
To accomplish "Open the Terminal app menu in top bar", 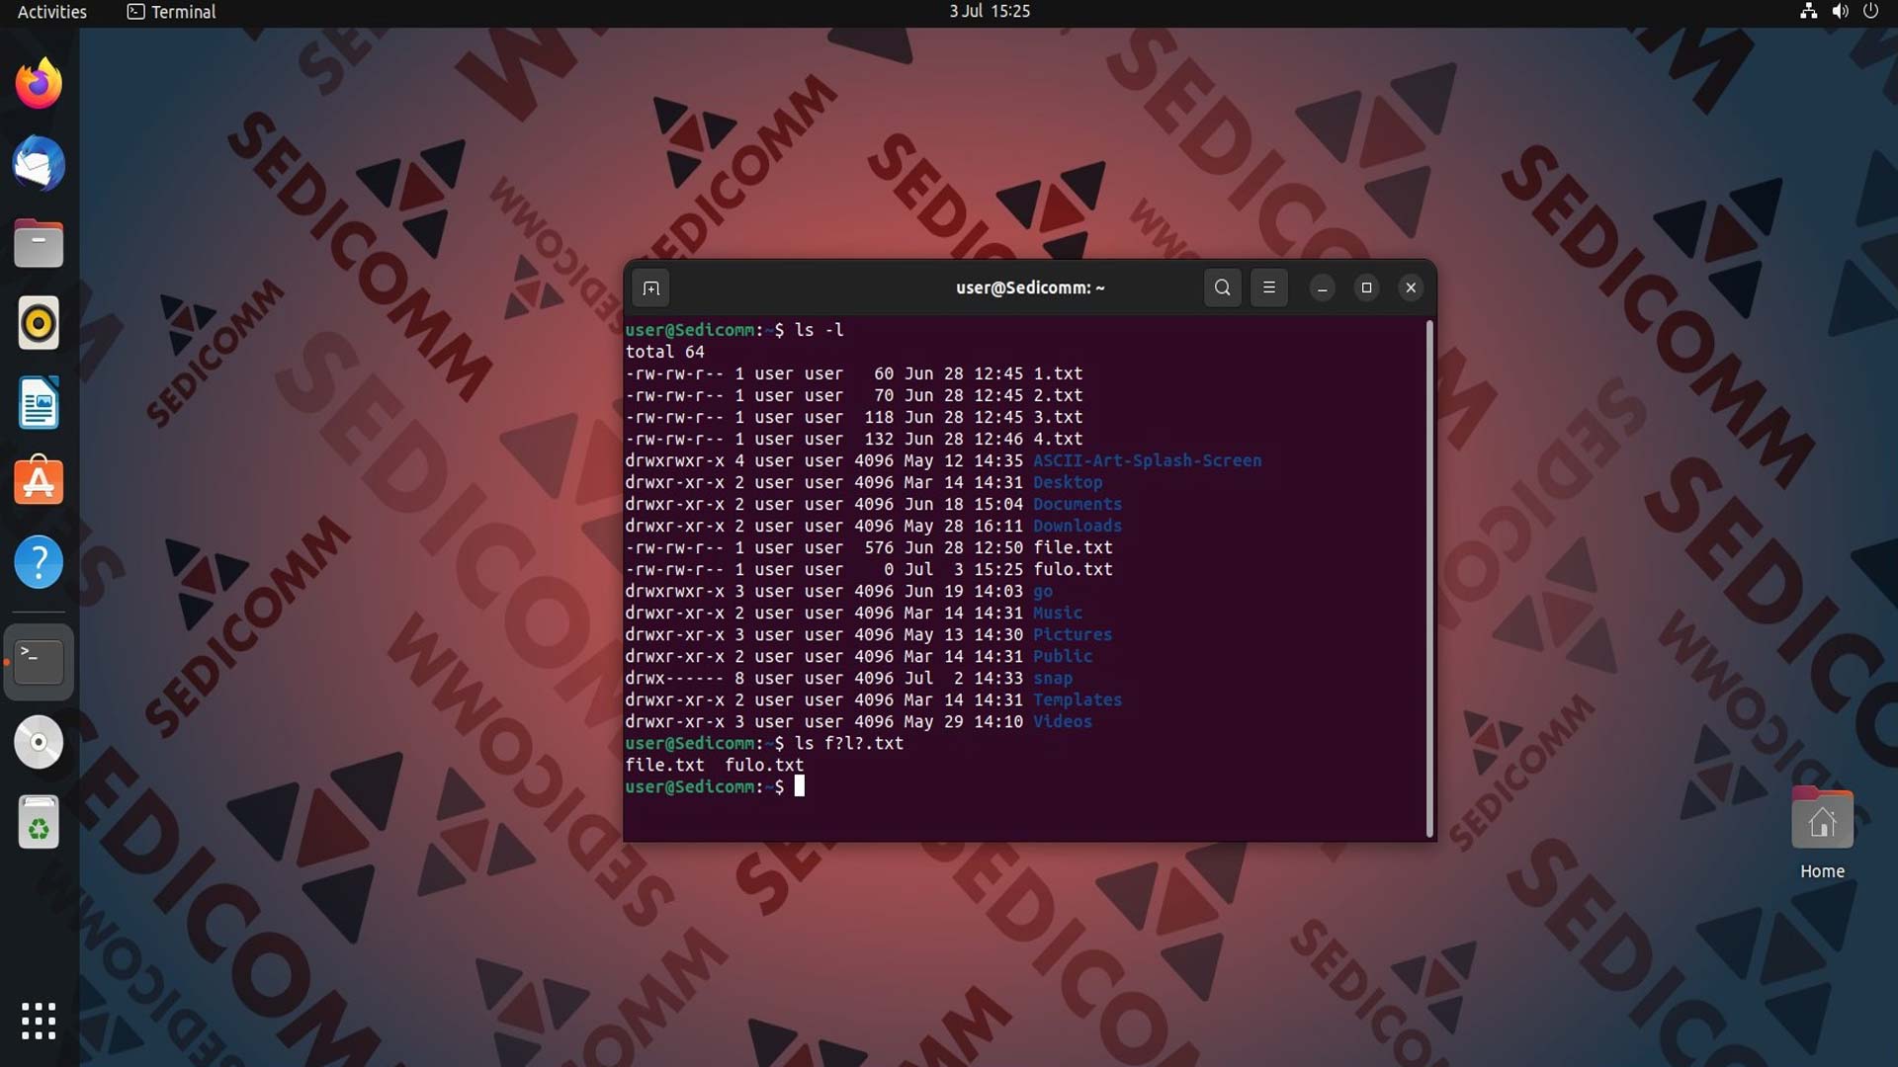I will click(171, 12).
